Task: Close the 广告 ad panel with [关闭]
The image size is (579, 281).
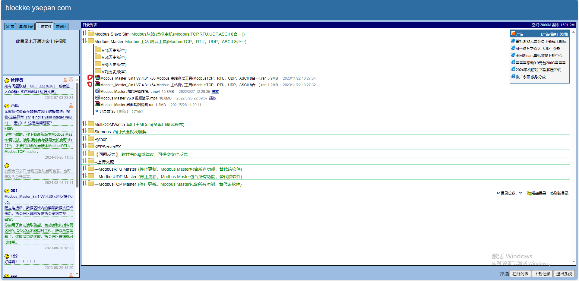Action: point(563,34)
